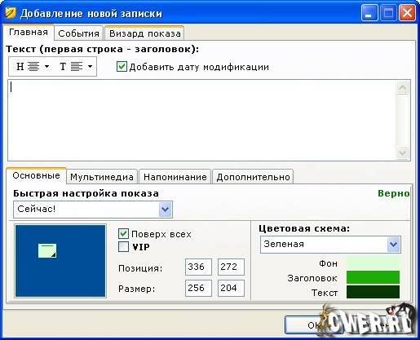Enable the VIP checkbox
The image size is (420, 340).
[x=123, y=247]
